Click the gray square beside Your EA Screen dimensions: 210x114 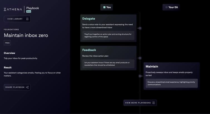pyautogui.click(x=167, y=7)
